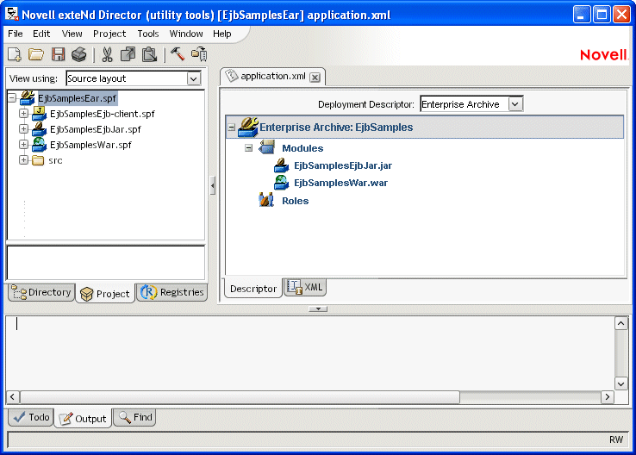Collapse the EjbSamplesEar.spf tree node

(x=12, y=97)
